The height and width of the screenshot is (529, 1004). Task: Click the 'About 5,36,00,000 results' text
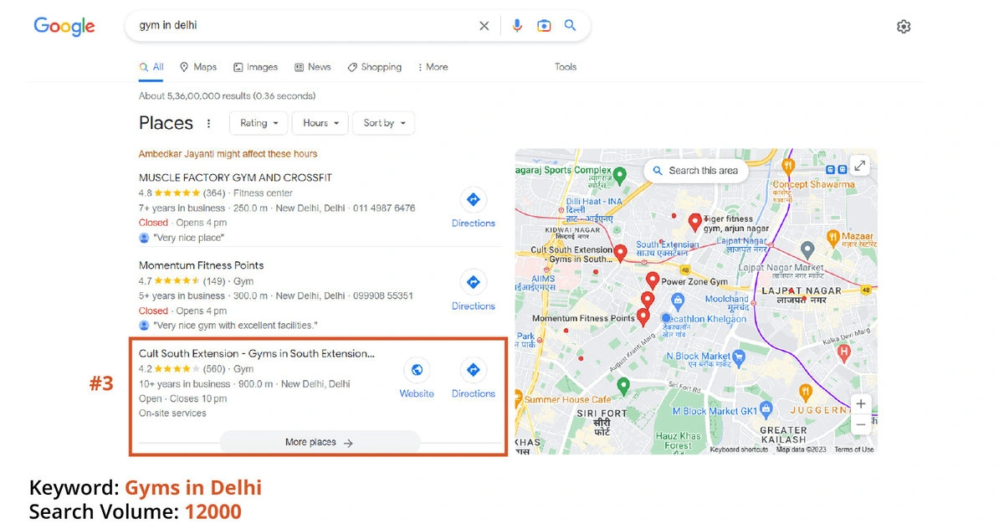[228, 96]
